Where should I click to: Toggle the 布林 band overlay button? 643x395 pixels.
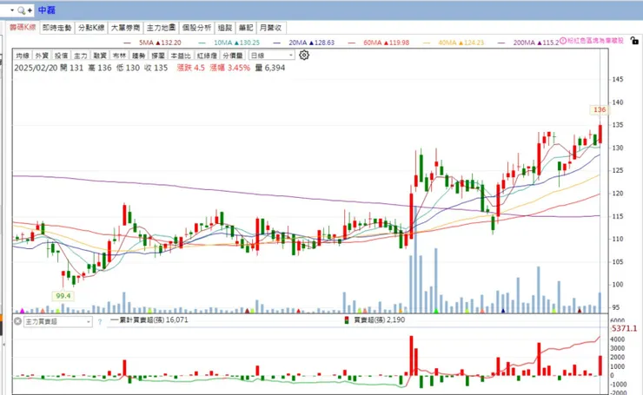119,56
